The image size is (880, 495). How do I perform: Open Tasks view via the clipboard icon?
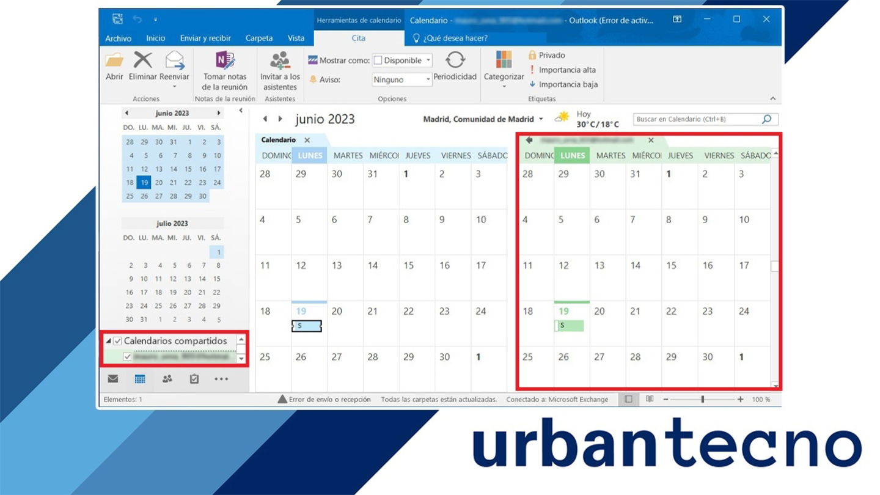pos(194,379)
